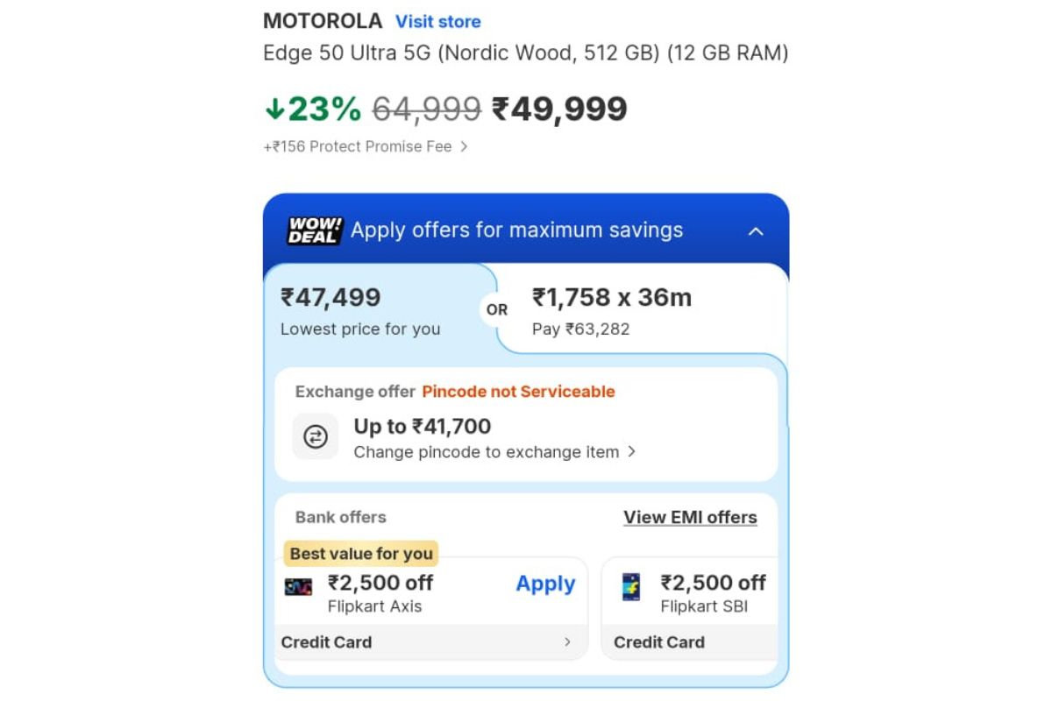Expand Change pincode to exchange item
The width and height of the screenshot is (1052, 701).
point(493,452)
